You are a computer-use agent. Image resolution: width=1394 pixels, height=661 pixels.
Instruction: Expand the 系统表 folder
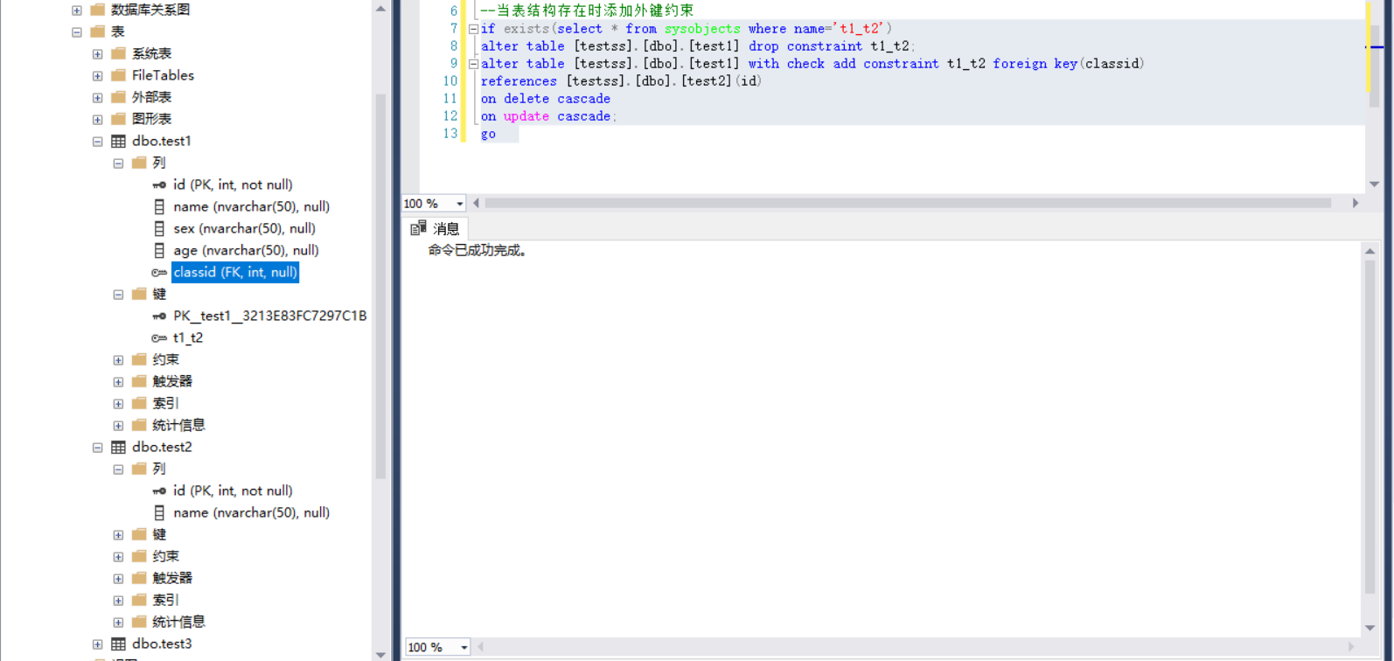tap(98, 54)
